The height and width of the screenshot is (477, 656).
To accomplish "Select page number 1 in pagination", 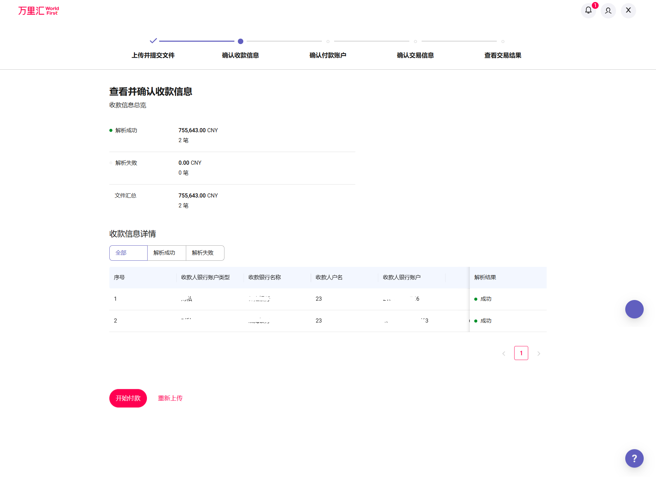I will pyautogui.click(x=521, y=353).
